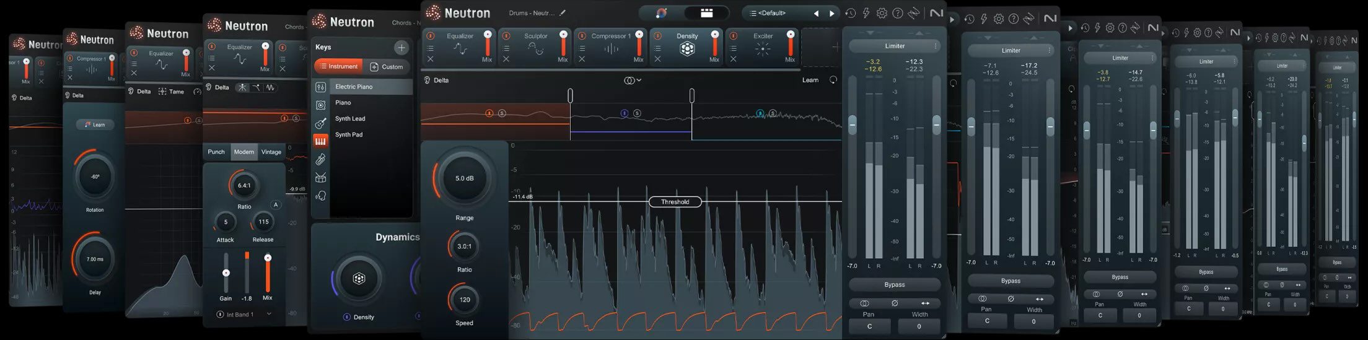Image resolution: width=1368 pixels, height=340 pixels.
Task: Bypass the Compressor 1 power button
Action: [582, 36]
